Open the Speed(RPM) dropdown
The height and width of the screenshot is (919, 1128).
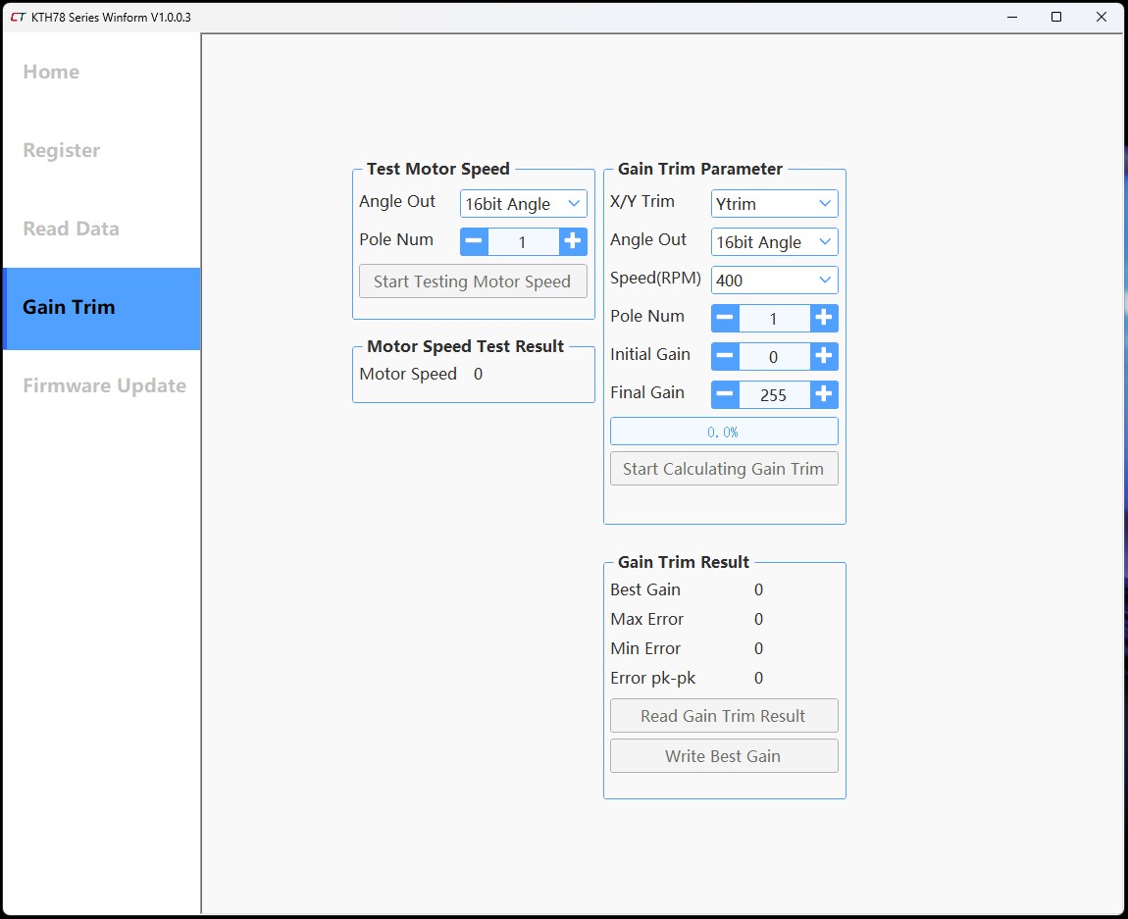click(774, 281)
